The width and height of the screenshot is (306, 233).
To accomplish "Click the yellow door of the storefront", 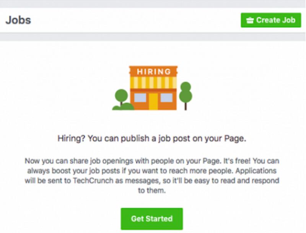I will [153, 101].
